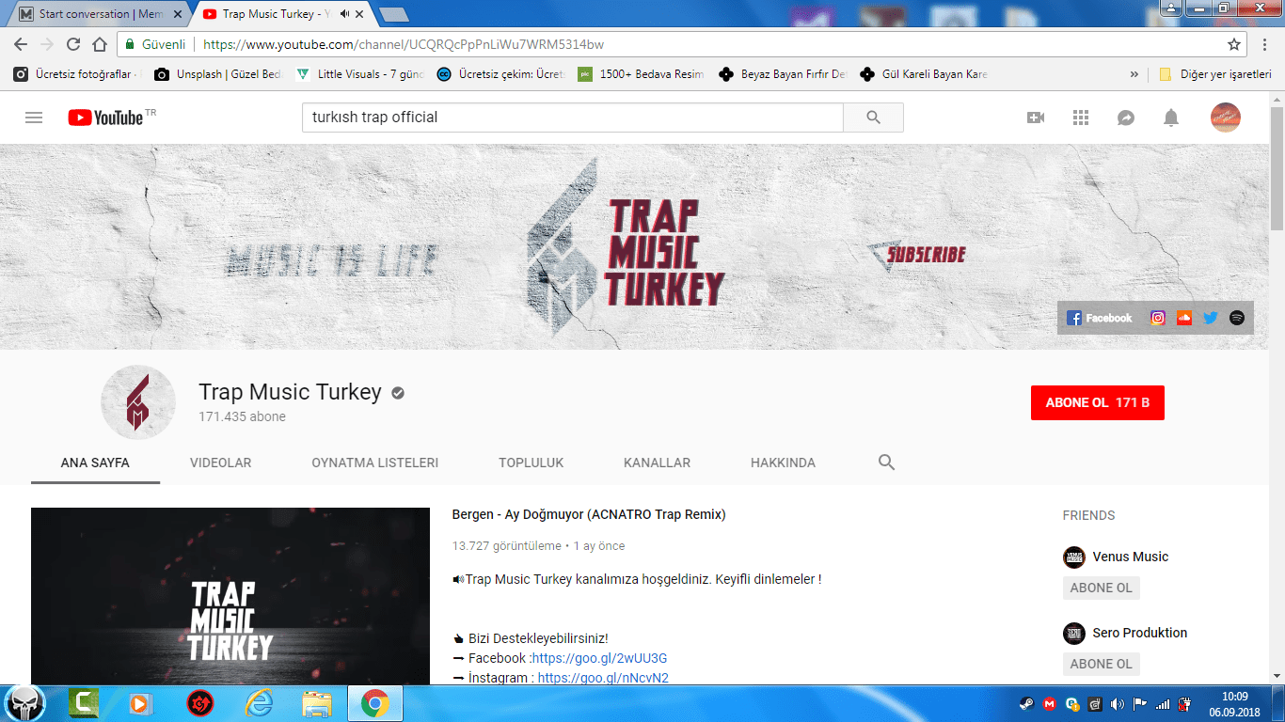Open the Gül Kareli Bayan bookmark
Viewport: 1285px width, 722px height.
point(924,74)
